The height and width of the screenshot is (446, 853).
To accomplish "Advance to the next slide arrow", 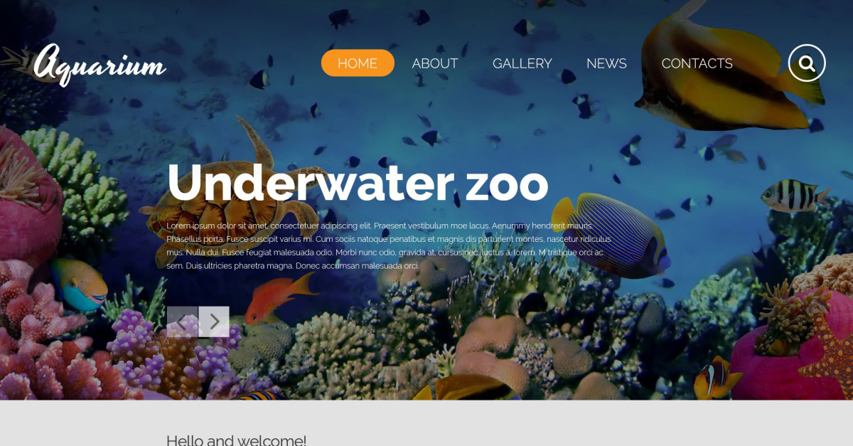I will pos(214,322).
